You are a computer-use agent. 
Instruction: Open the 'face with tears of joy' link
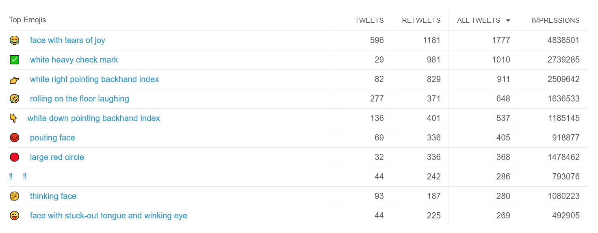(67, 40)
